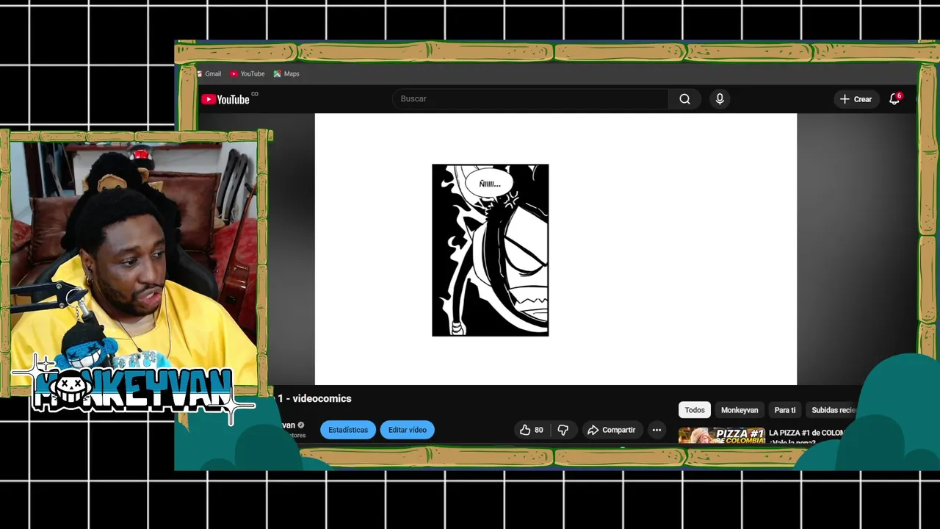
Task: Open the YouTube bookmark in bookmarks bar
Action: pyautogui.click(x=247, y=73)
